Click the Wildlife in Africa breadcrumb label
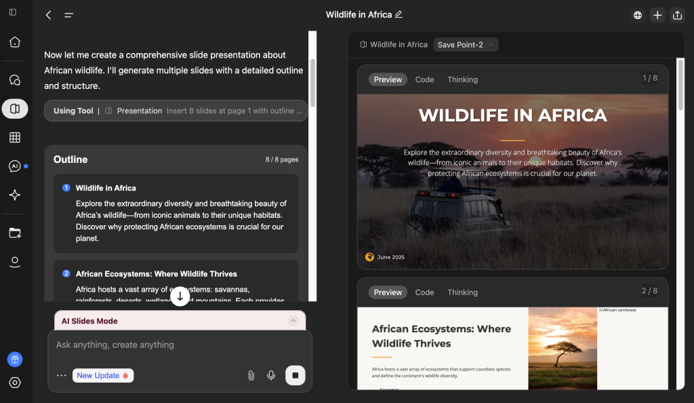The height and width of the screenshot is (403, 694). pos(399,45)
